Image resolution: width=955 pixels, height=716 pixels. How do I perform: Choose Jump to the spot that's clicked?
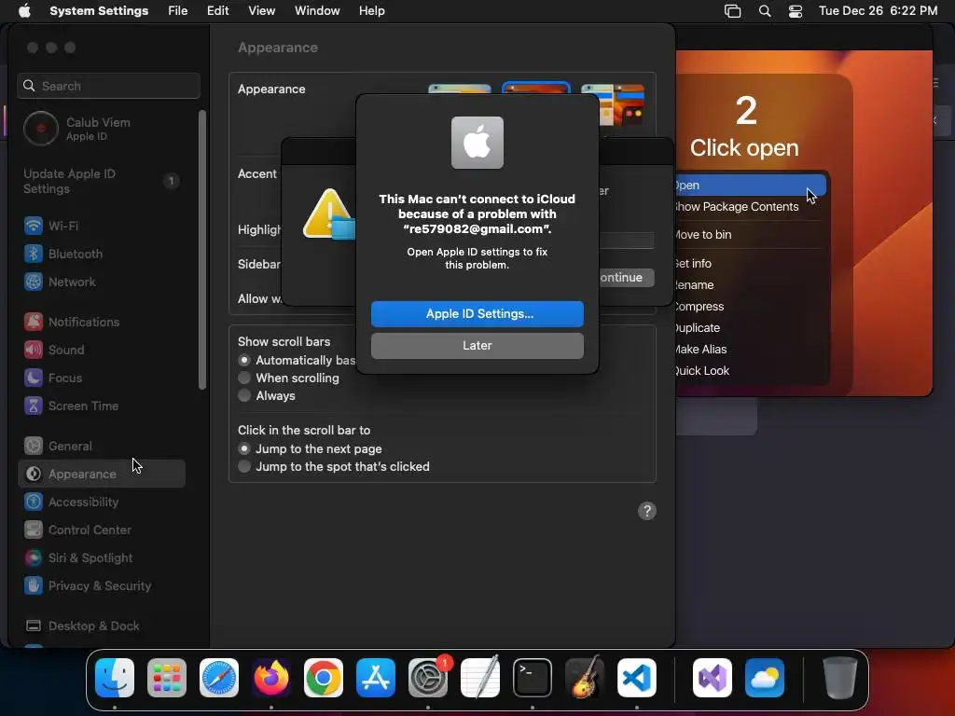pyautogui.click(x=244, y=466)
